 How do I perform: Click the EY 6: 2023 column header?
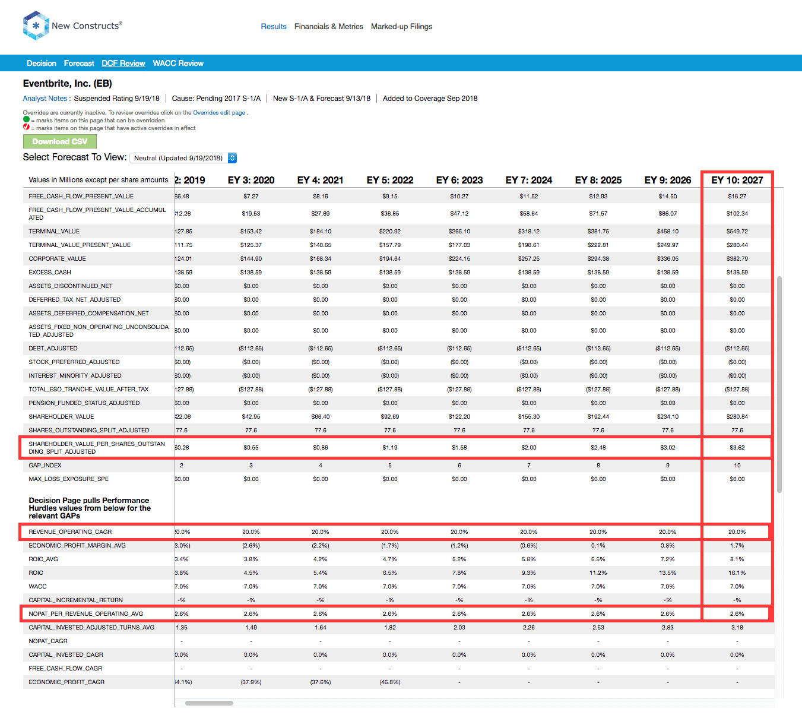(x=459, y=180)
